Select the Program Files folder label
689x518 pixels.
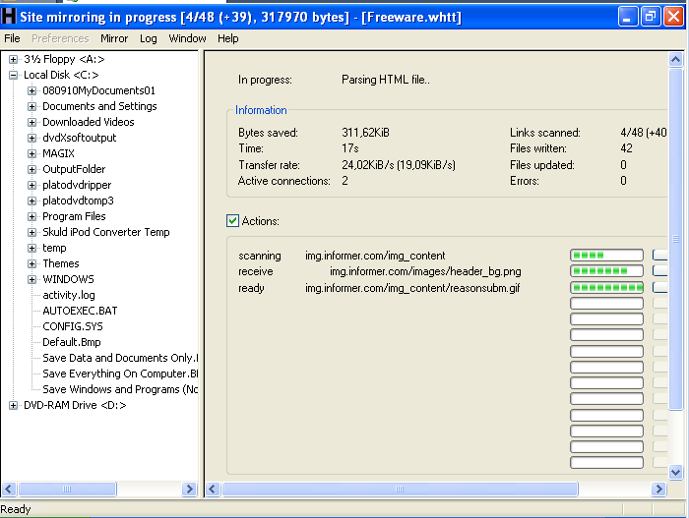[74, 216]
